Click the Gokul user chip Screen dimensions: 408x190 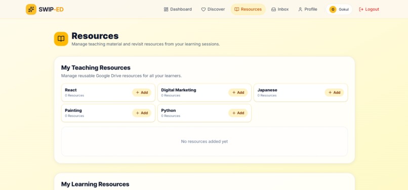point(339,10)
